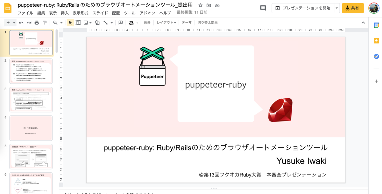
Task: Star this presentation
Action: pos(200,5)
